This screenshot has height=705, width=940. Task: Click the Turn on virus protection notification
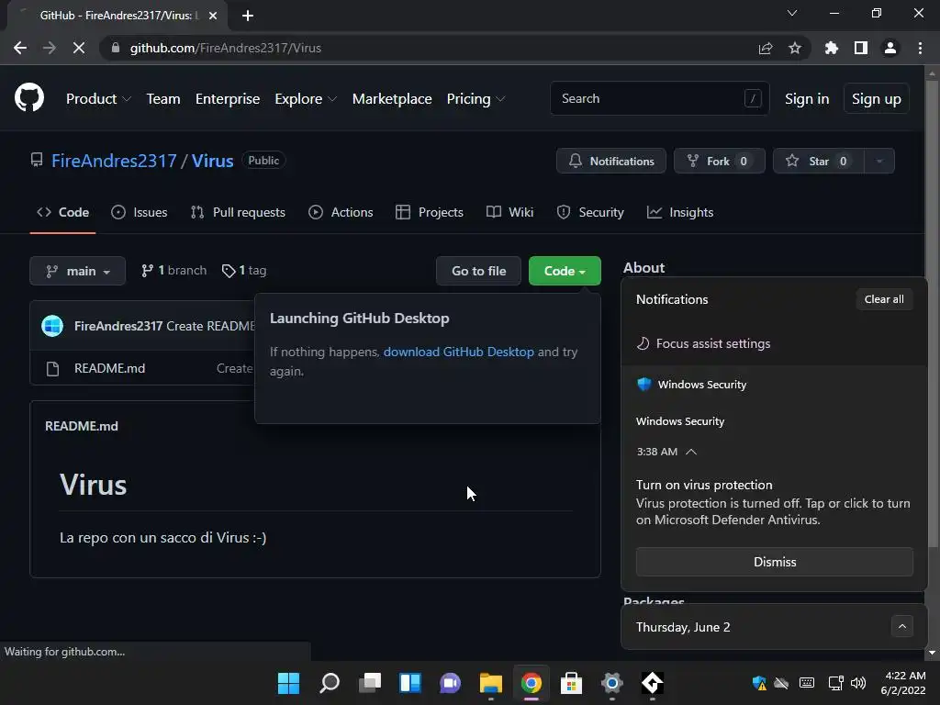point(774,502)
